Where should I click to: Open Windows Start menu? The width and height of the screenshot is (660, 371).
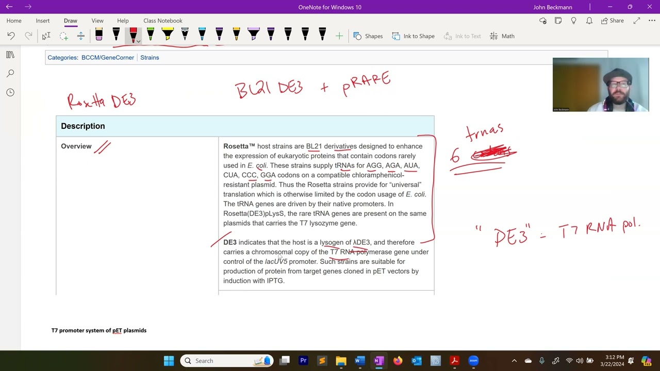(x=169, y=361)
